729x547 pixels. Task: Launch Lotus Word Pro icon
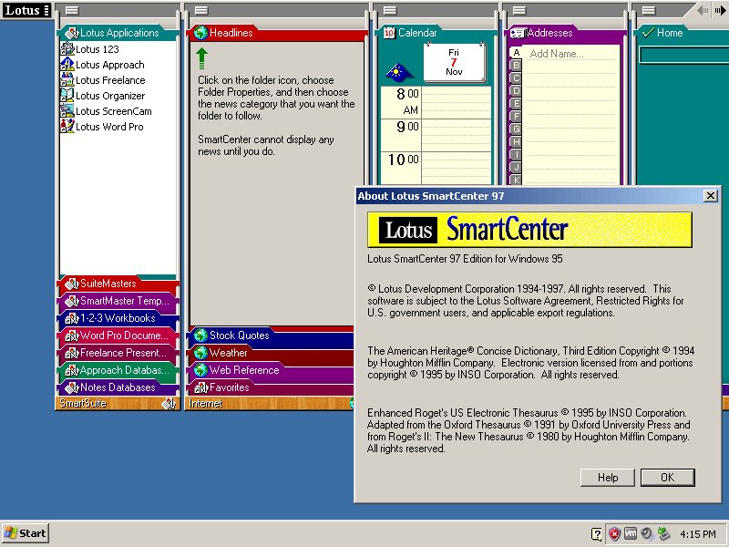coord(67,126)
